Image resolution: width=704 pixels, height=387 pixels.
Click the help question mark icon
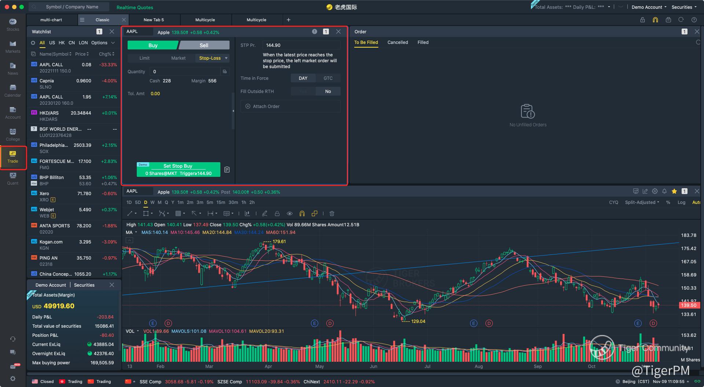point(694,20)
